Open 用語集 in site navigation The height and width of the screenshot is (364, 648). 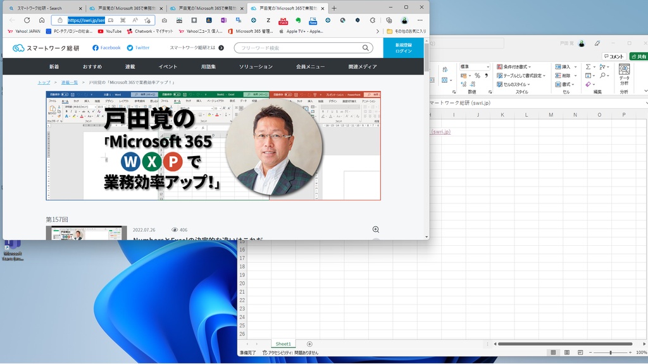pyautogui.click(x=208, y=66)
